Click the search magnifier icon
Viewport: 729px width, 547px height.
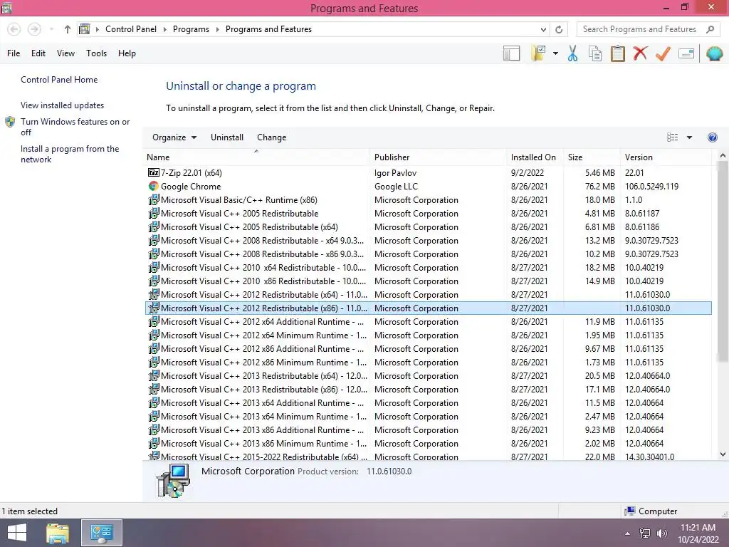710,29
